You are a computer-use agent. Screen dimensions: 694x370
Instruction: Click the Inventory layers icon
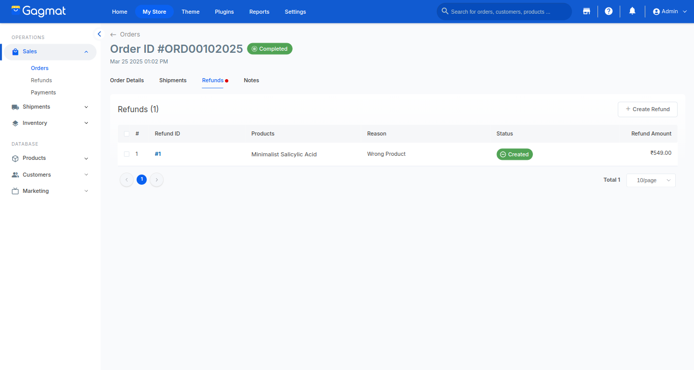(x=15, y=123)
